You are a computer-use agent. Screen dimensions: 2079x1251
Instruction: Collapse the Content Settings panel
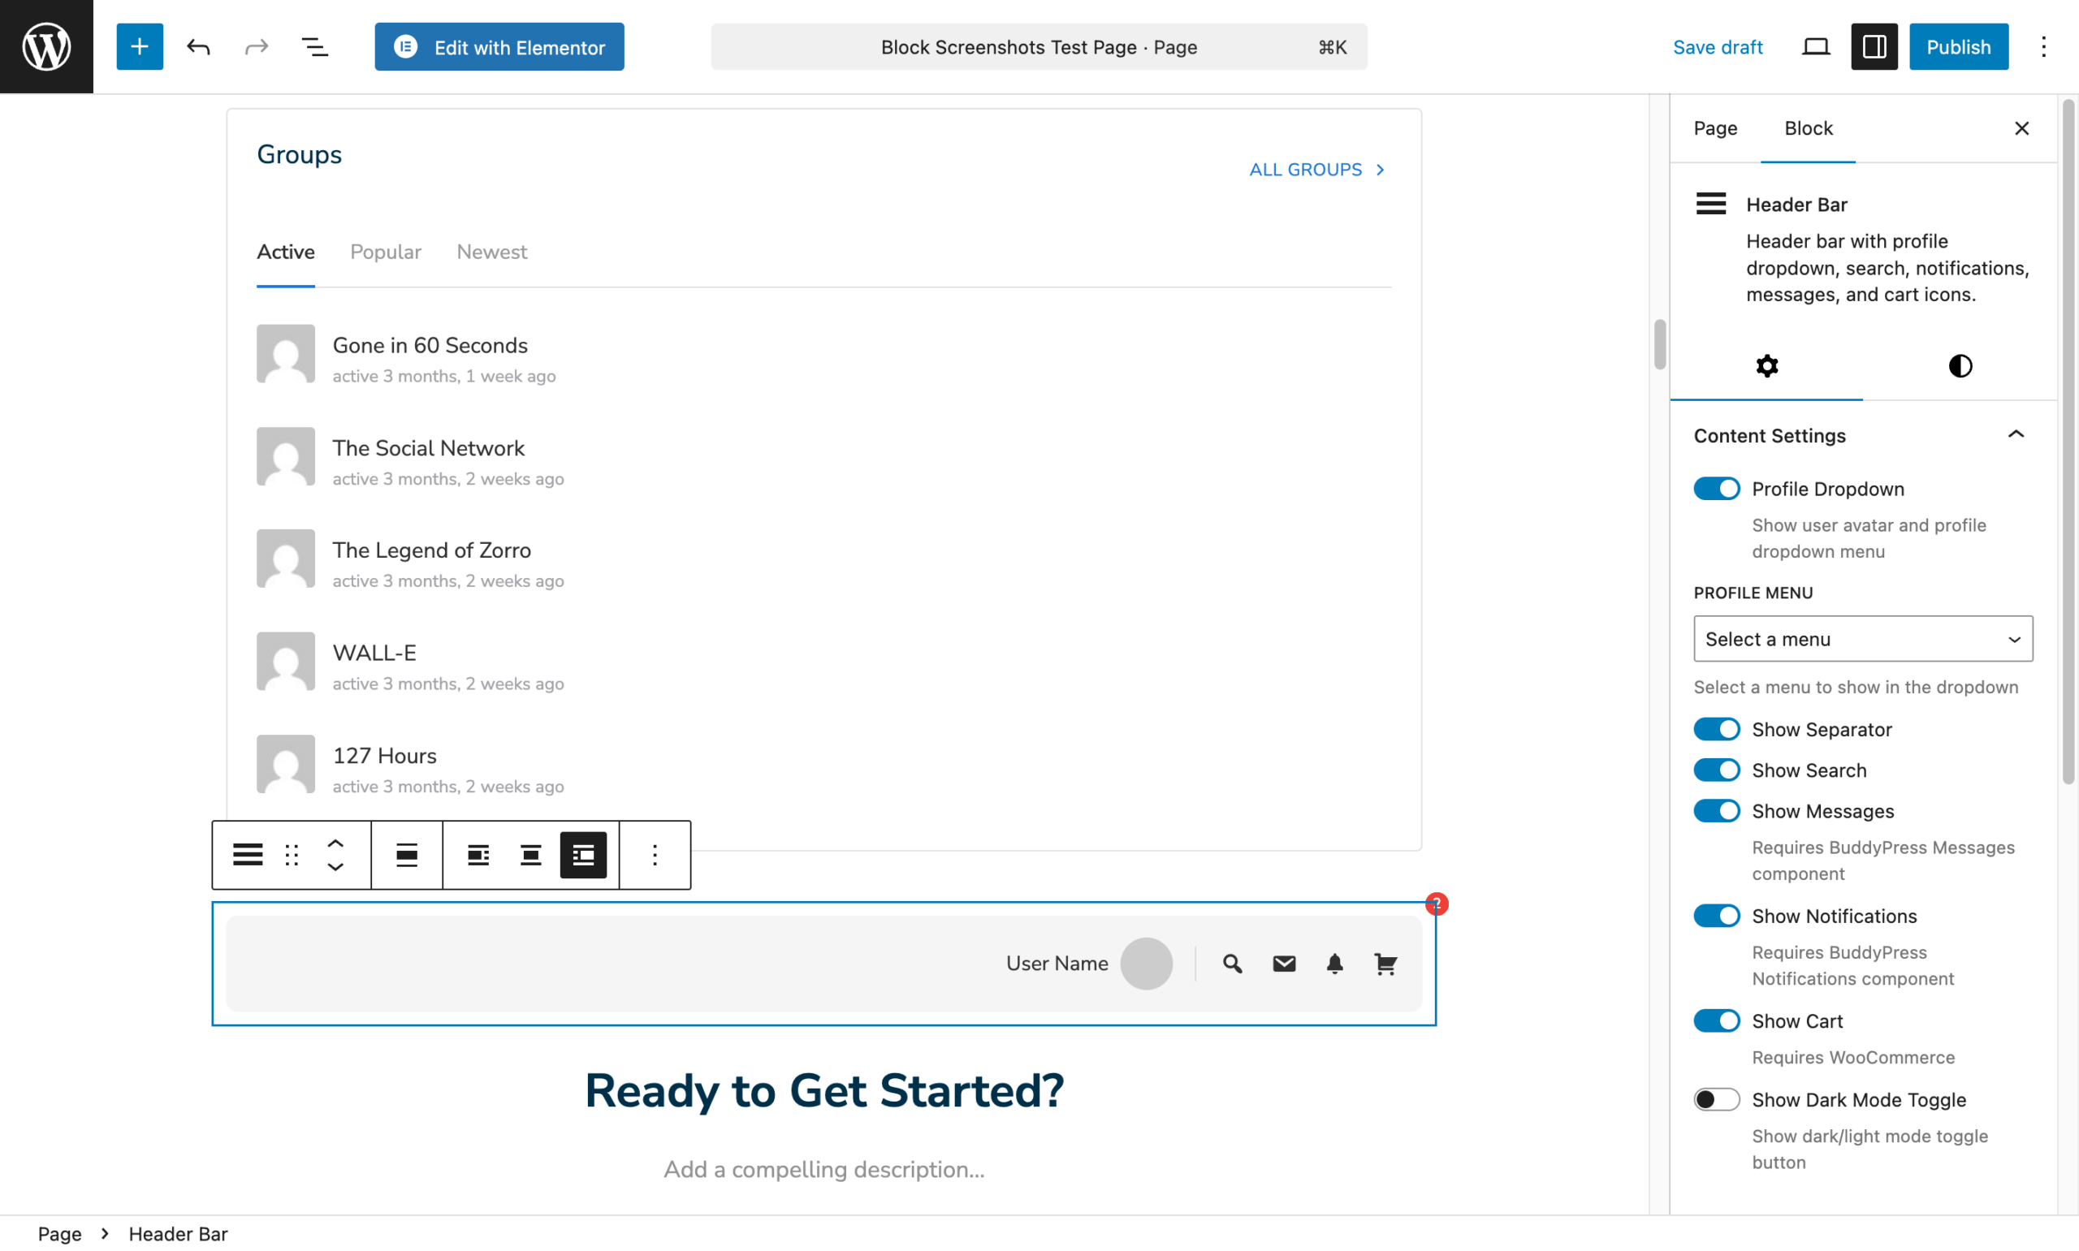(x=2015, y=435)
